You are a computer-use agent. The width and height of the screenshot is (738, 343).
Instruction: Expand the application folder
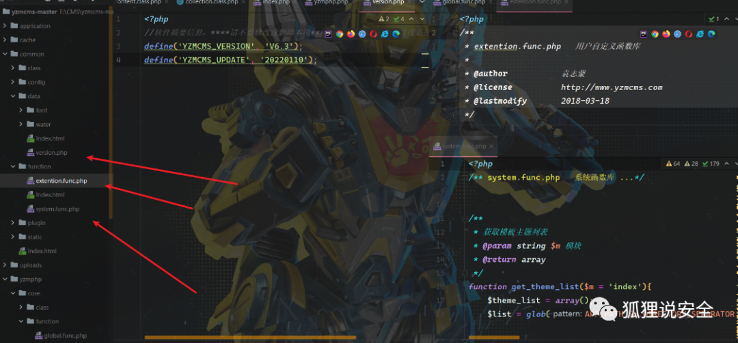tap(5, 26)
